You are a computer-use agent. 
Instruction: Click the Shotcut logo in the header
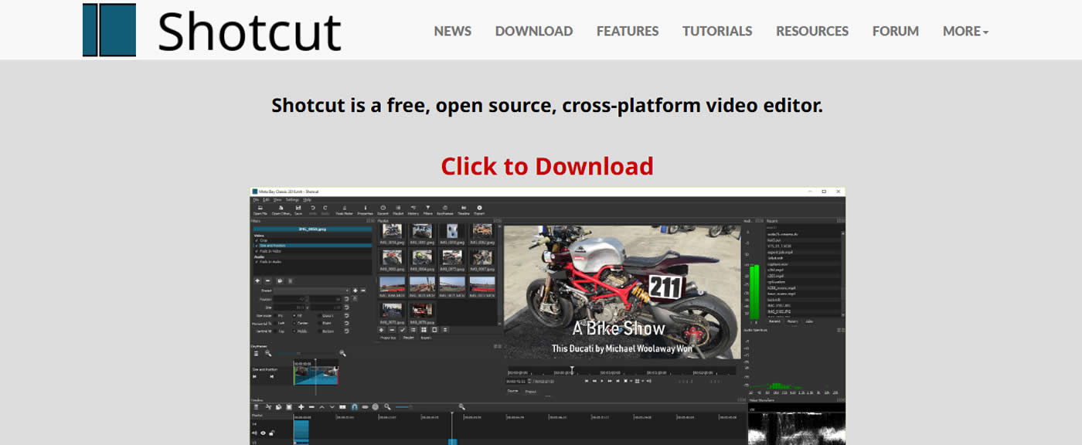click(212, 30)
